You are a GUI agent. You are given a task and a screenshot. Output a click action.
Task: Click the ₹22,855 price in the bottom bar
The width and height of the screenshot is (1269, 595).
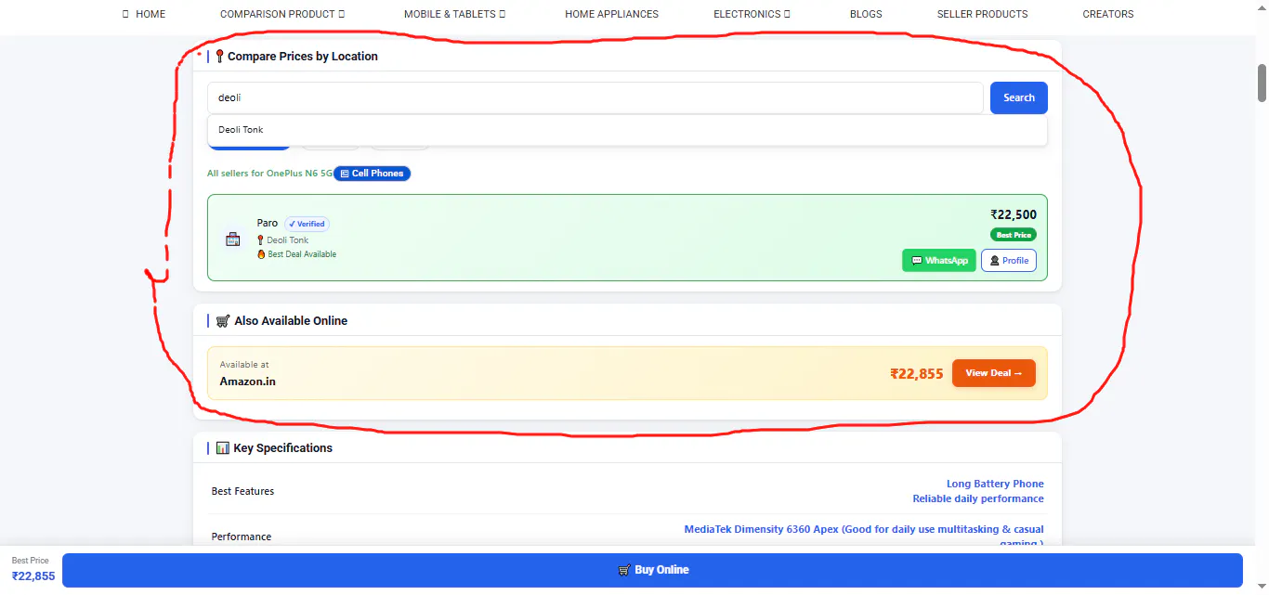click(33, 576)
